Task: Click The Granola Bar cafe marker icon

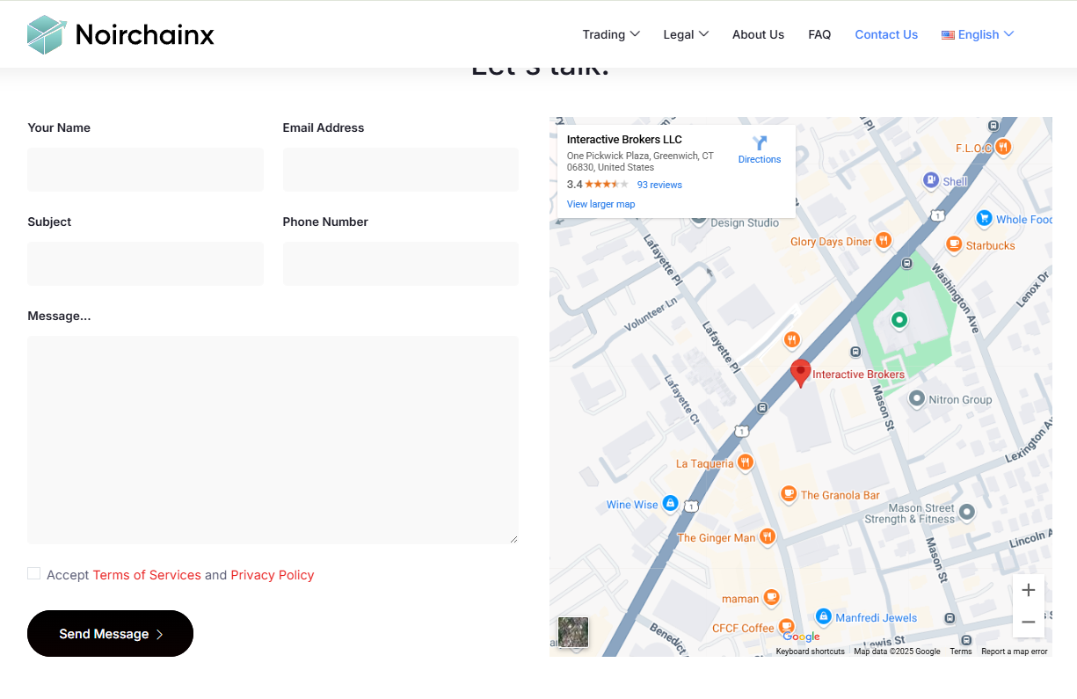Action: point(789,495)
